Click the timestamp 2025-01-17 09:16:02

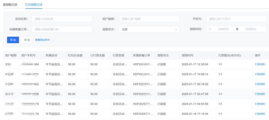195,84
